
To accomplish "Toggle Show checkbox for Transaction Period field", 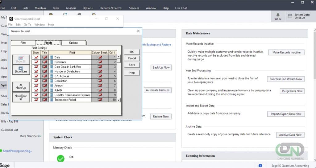I will click(36, 100).
